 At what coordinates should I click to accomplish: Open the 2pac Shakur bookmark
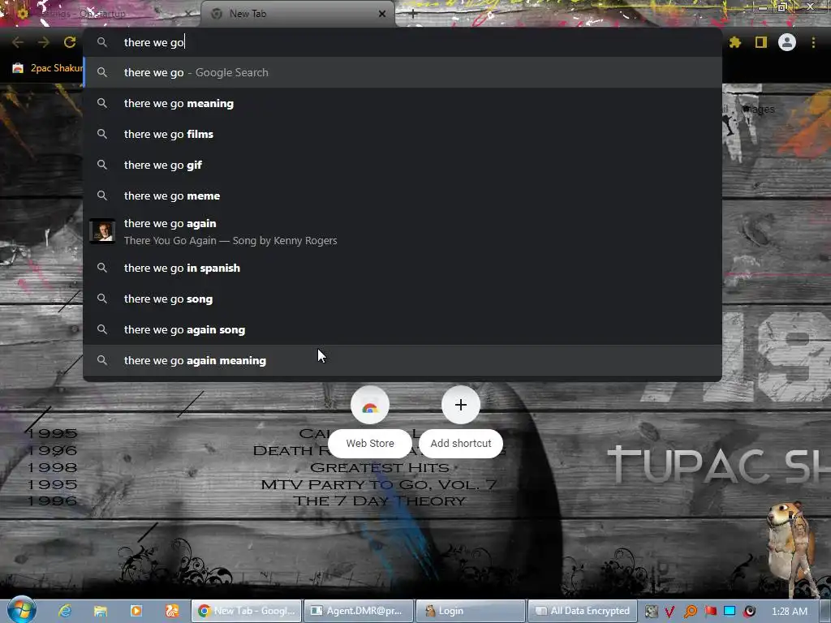coord(48,68)
